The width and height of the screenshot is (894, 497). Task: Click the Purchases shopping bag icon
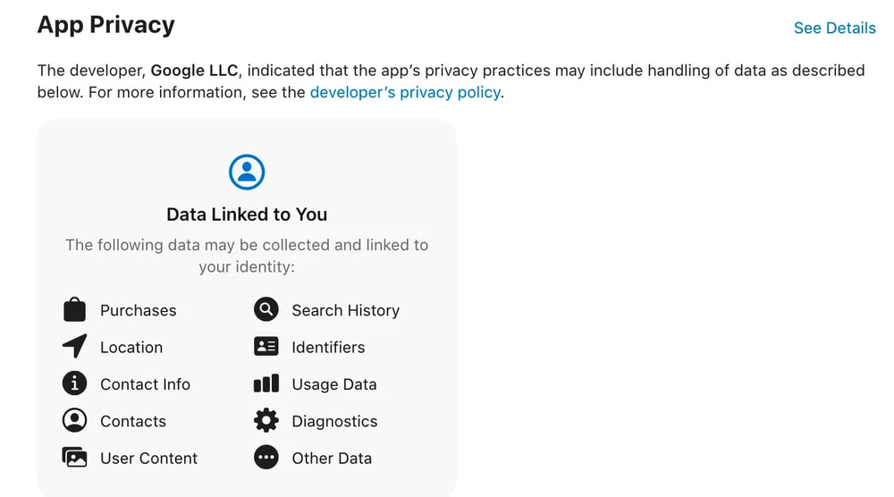coord(74,310)
